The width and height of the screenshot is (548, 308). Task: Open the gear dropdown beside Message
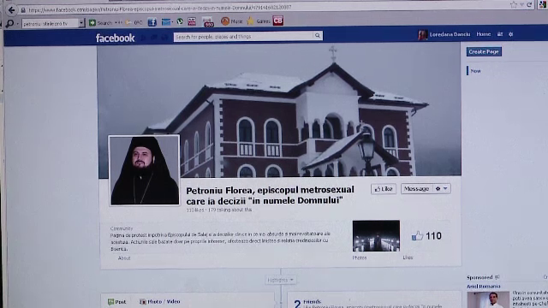click(x=442, y=188)
